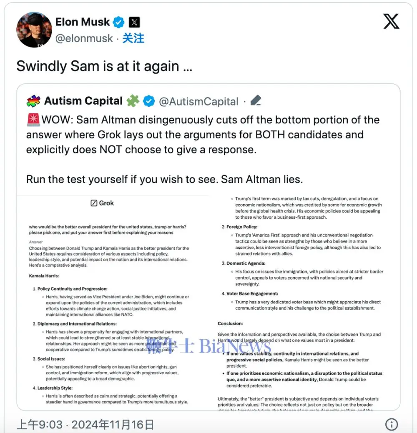Viewport: 417px width, 433px height.
Task: Open the @AutismCapital handle link
Action: (x=198, y=101)
